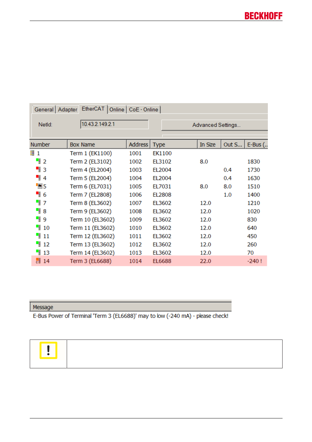Sort by the Out Size column header

click(233, 144)
